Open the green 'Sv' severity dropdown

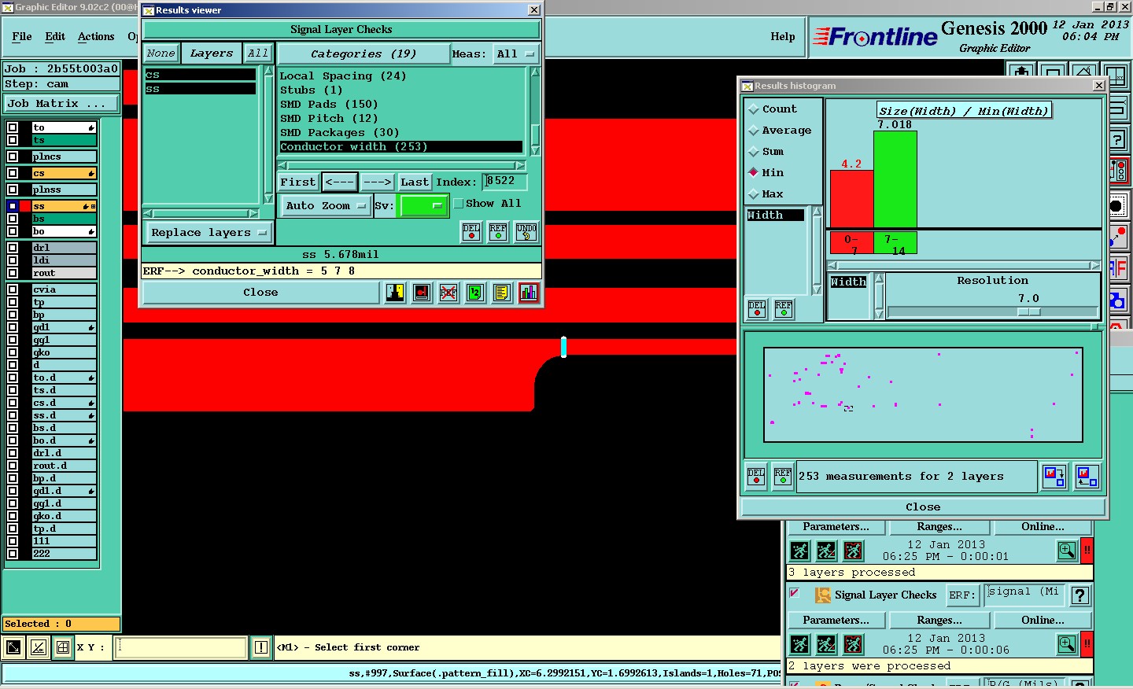[423, 206]
